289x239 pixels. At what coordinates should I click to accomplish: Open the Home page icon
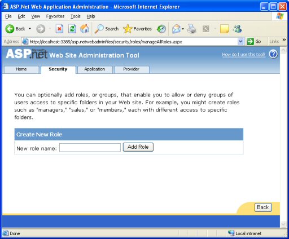coord(85,29)
